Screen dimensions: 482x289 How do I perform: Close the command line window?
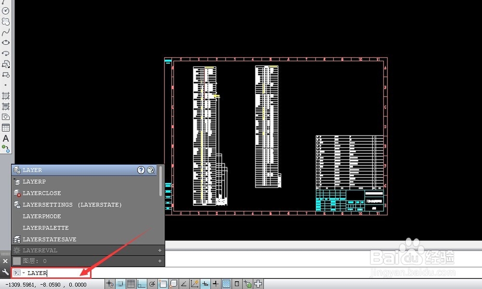(5, 261)
